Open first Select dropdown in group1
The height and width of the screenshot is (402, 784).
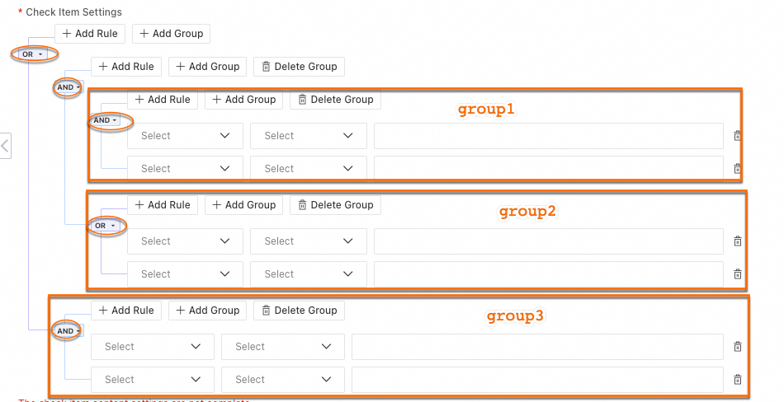tap(185, 136)
